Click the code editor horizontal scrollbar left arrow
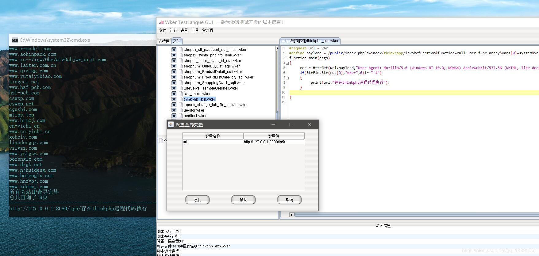This screenshot has width=539, height=256. [291, 215]
